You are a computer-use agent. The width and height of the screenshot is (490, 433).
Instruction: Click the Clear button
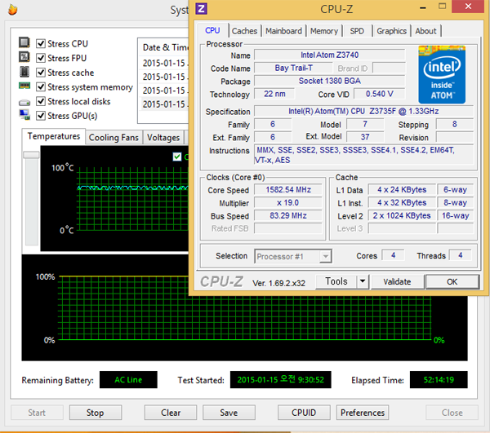(x=171, y=413)
